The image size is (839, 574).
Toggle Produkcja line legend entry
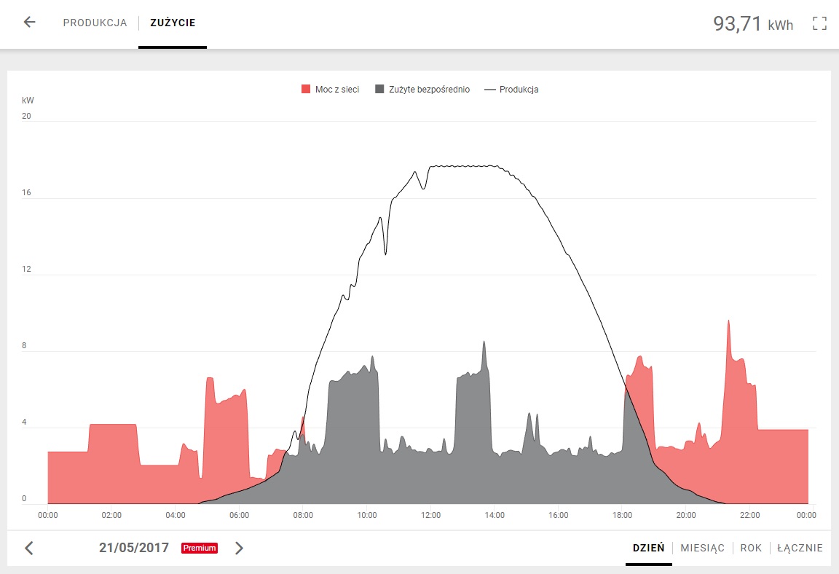[x=511, y=90]
